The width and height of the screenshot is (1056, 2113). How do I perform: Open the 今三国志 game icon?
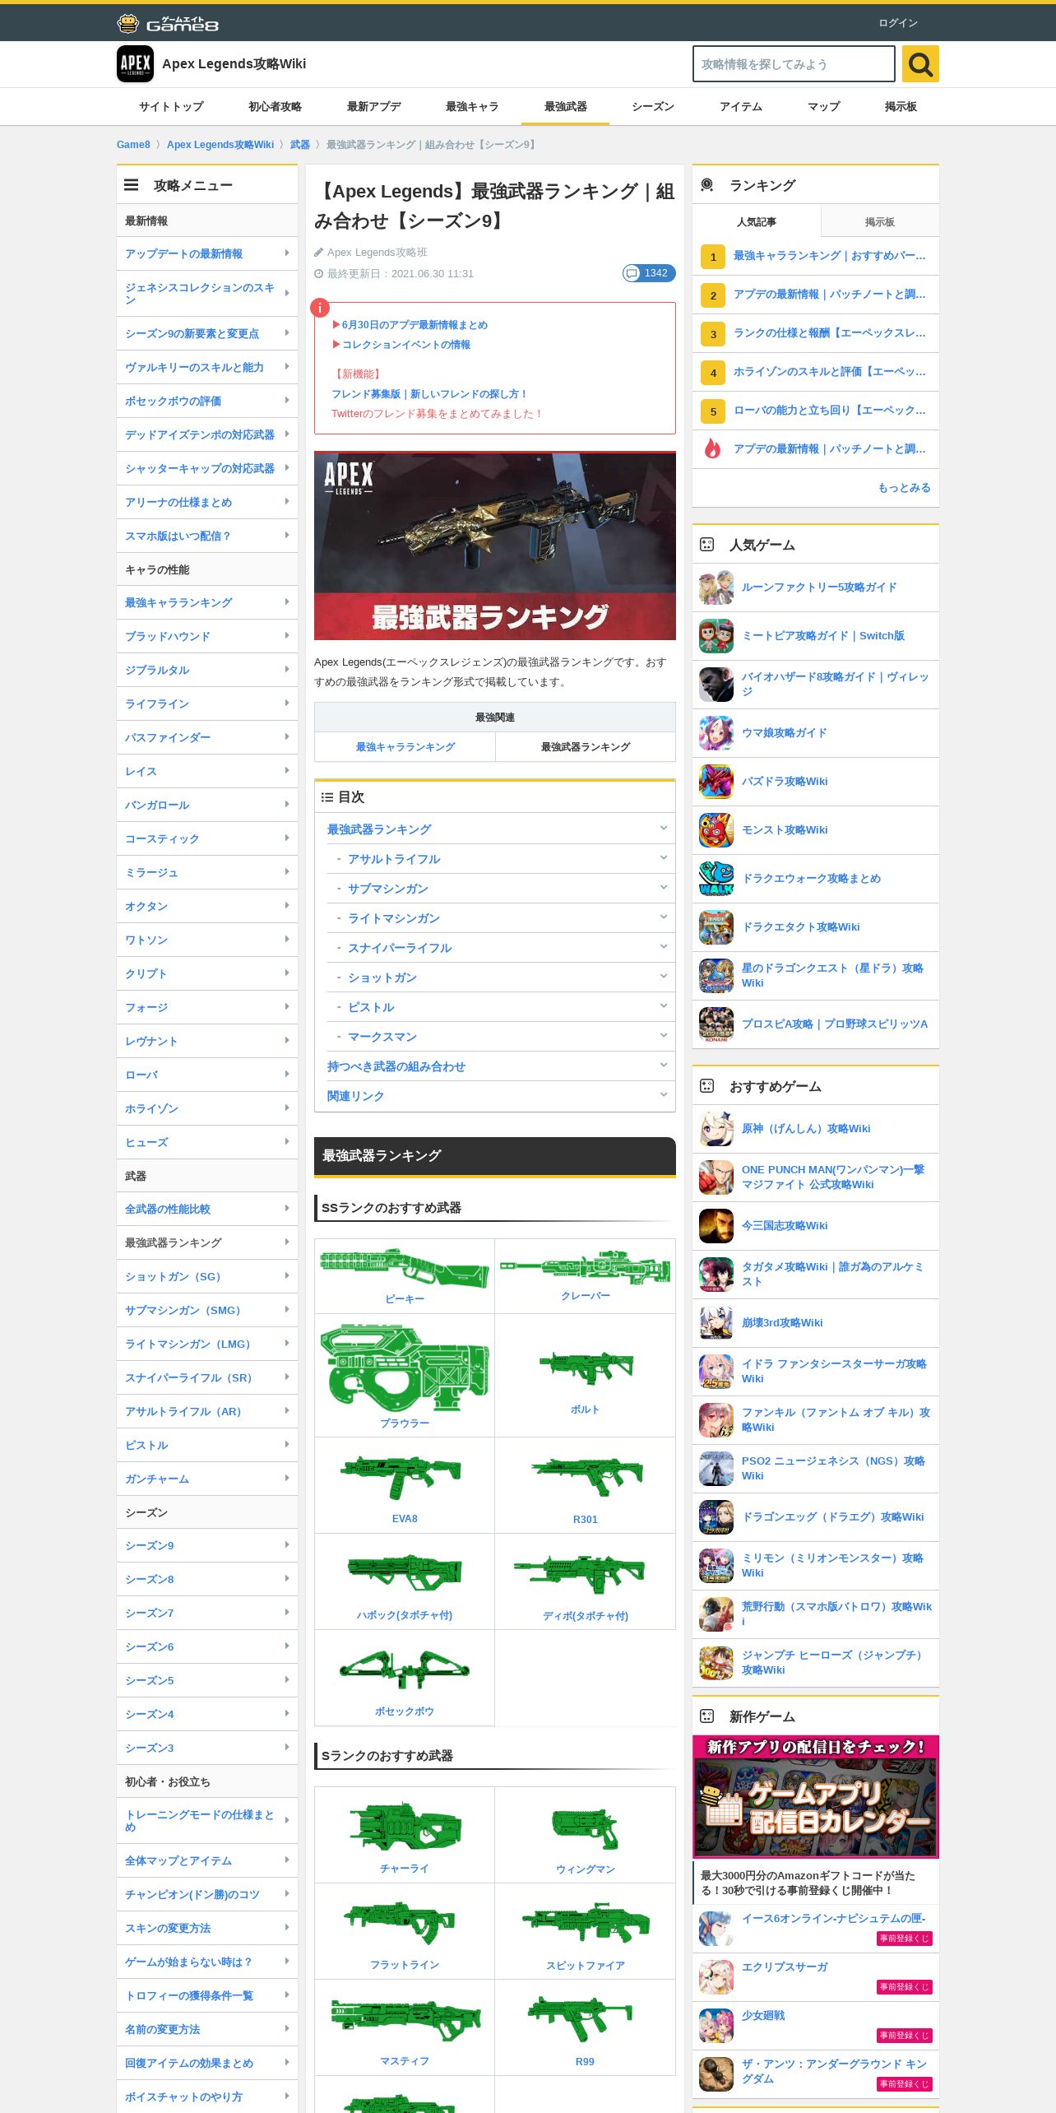point(716,1226)
